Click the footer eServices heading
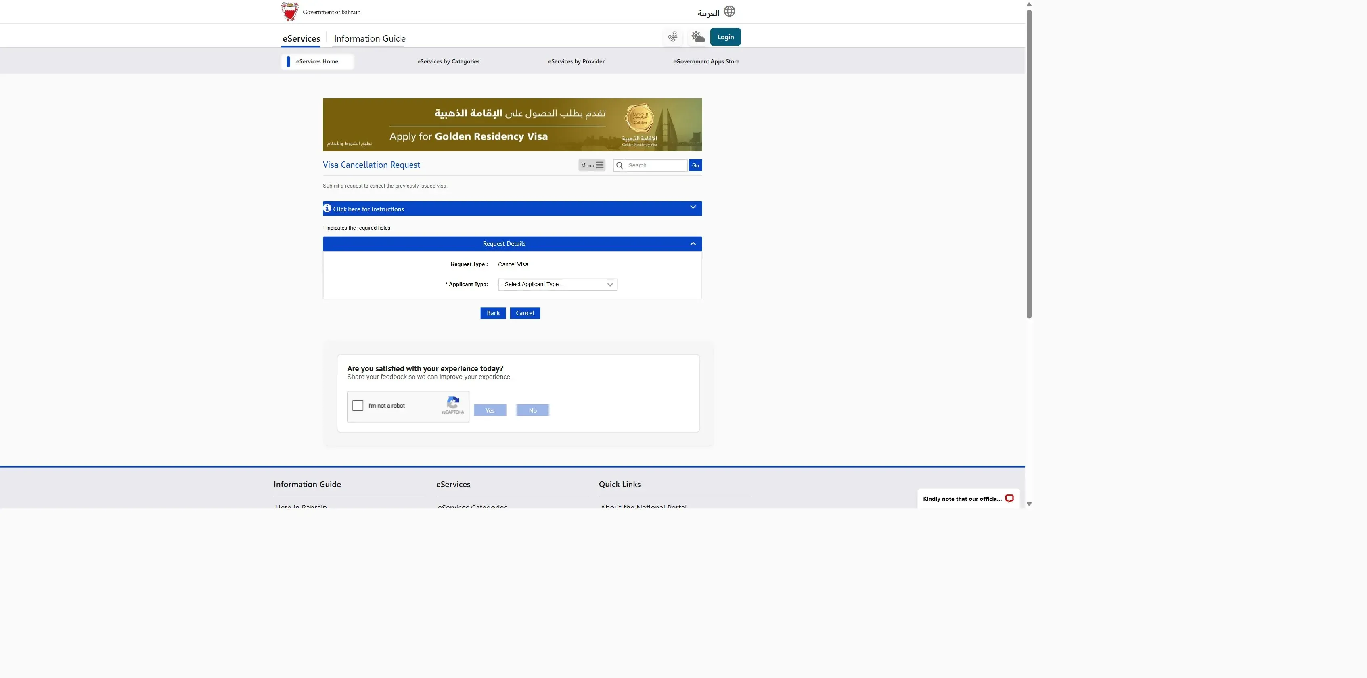 coord(453,484)
